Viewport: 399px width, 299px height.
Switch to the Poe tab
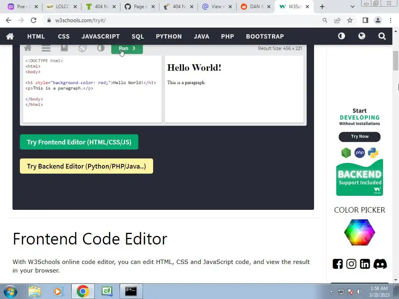point(23,7)
